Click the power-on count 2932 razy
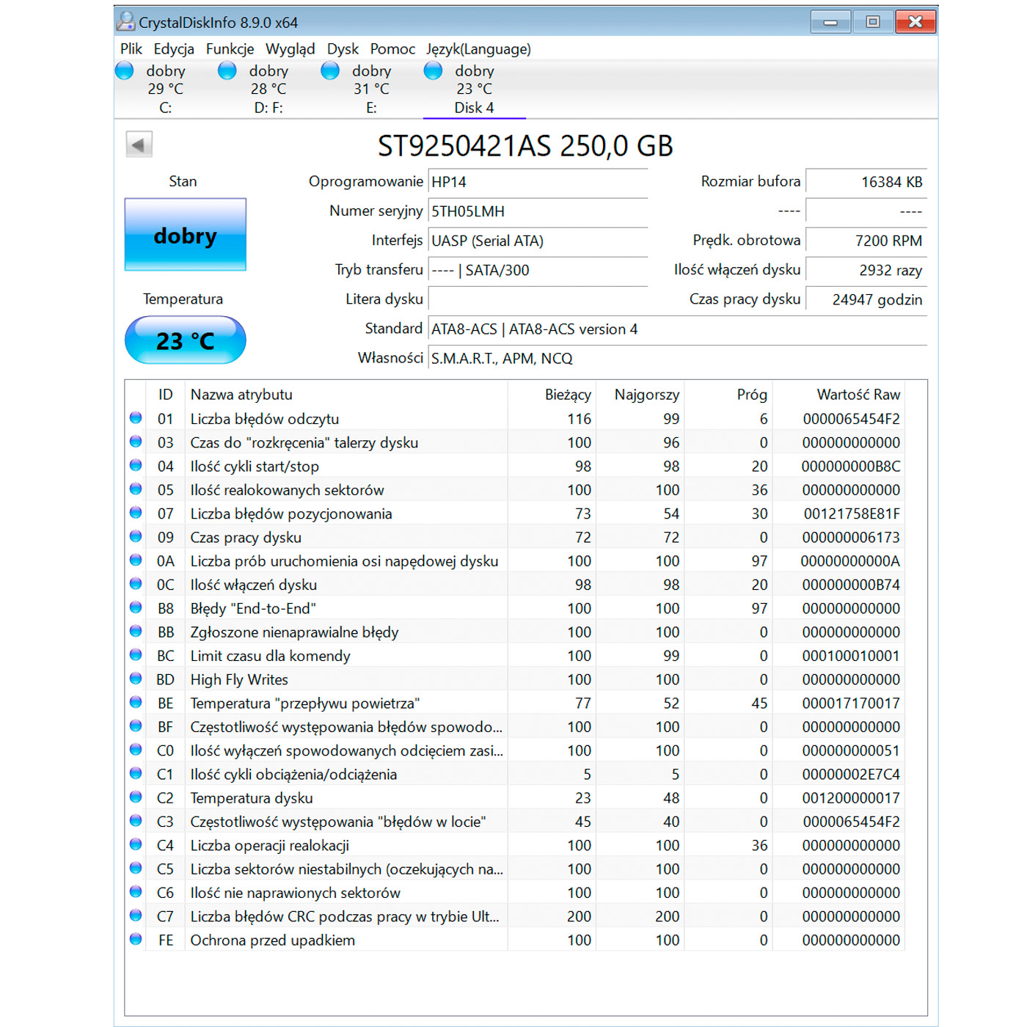This screenshot has height=1027, width=1027. (866, 270)
